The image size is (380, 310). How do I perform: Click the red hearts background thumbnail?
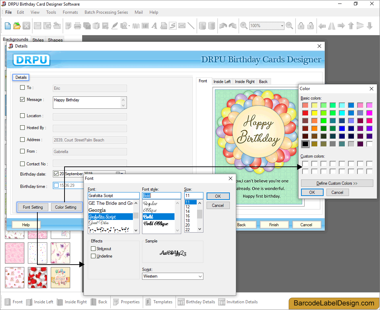pyautogui.click(x=37, y=278)
